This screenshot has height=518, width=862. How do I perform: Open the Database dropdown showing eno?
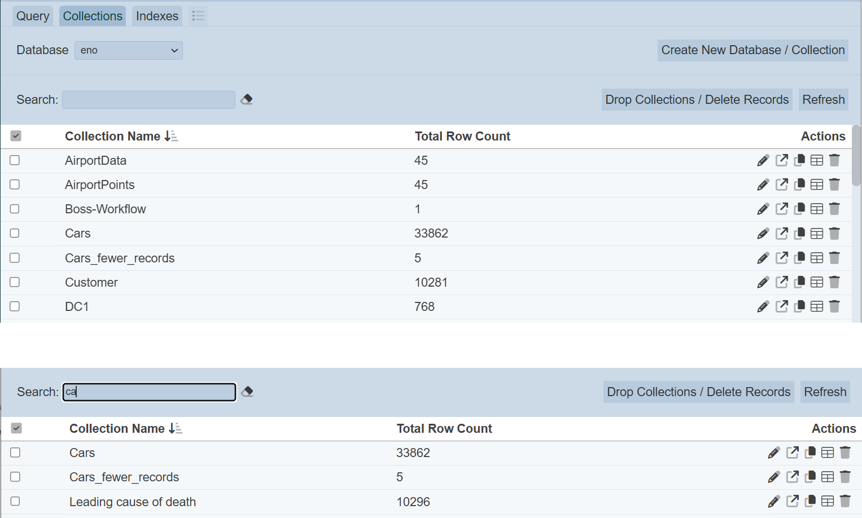[129, 50]
